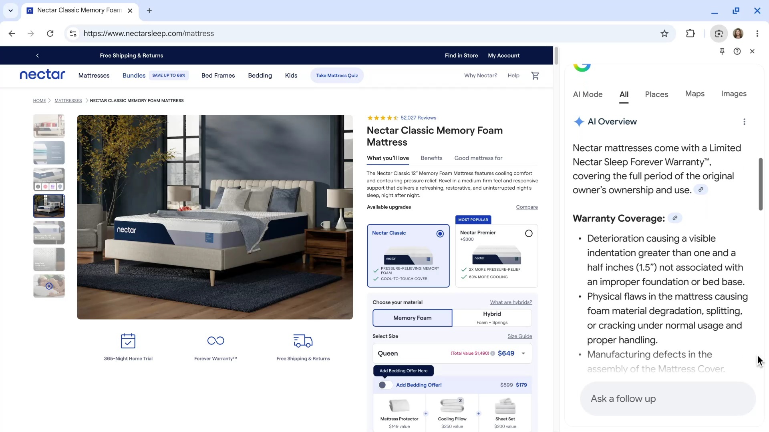Screen dimensions: 769x432
Task: Click the Ask a follow up field
Action: [x=668, y=399]
